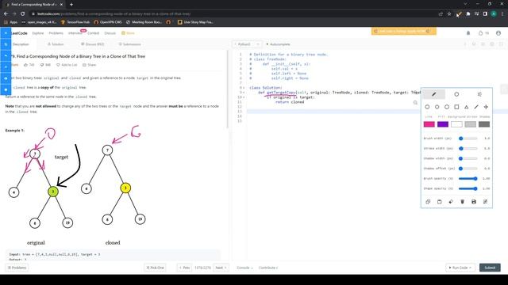The width and height of the screenshot is (508, 285).
Task: Open the settings sliders tab of drawing panel
Action: [x=479, y=94]
